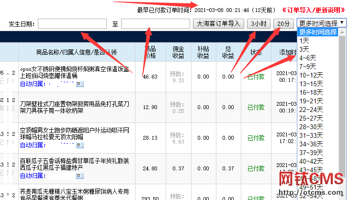The image size is (350, 200).
Task: Click the 补贴收益 column header
Action: click(203, 53)
